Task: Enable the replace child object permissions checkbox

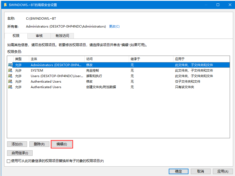Action: pos(9,161)
